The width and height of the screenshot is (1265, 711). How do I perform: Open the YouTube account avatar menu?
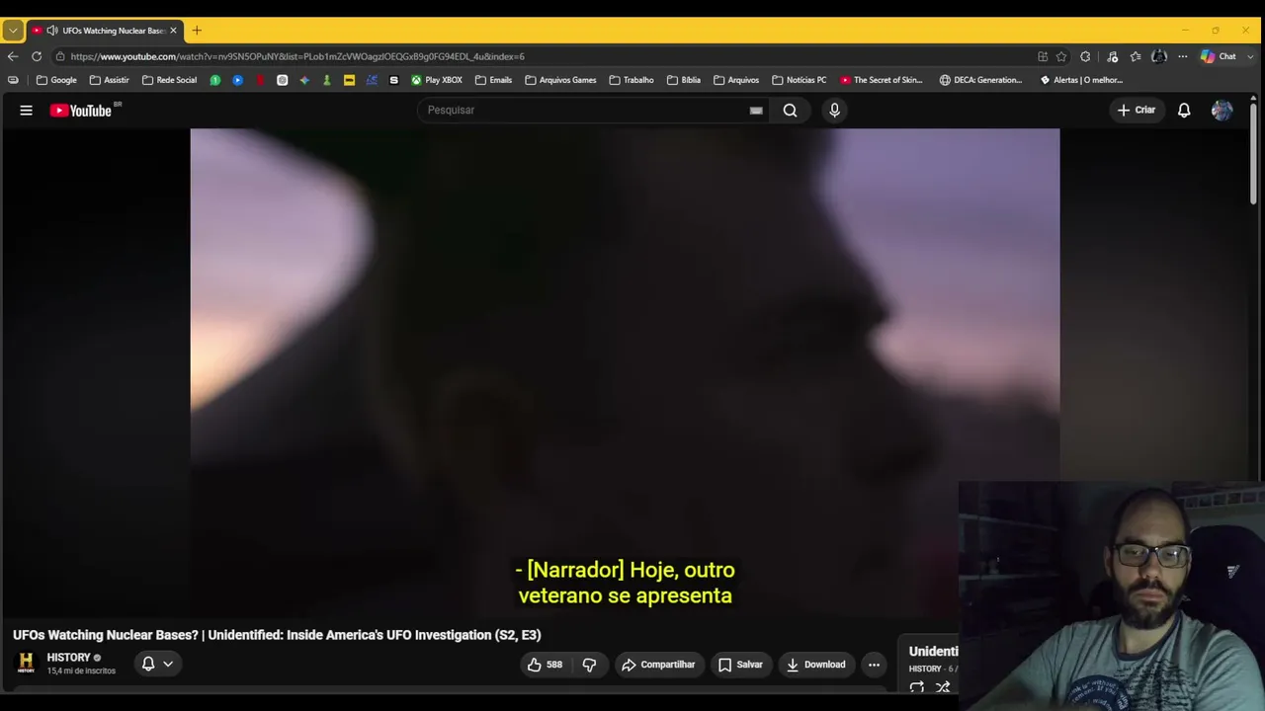(1222, 111)
